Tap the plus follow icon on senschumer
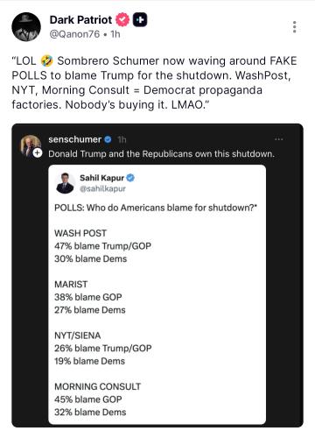 (38, 153)
